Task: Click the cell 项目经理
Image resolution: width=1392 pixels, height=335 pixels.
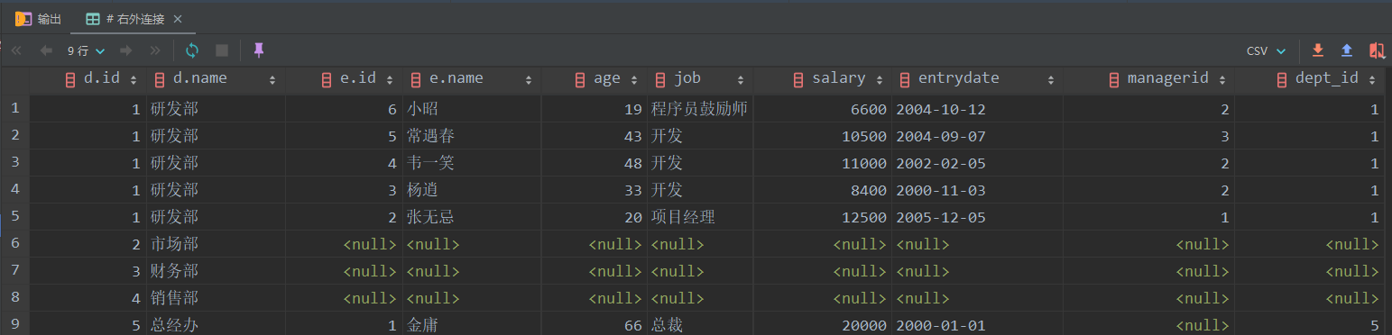Action: coord(700,217)
